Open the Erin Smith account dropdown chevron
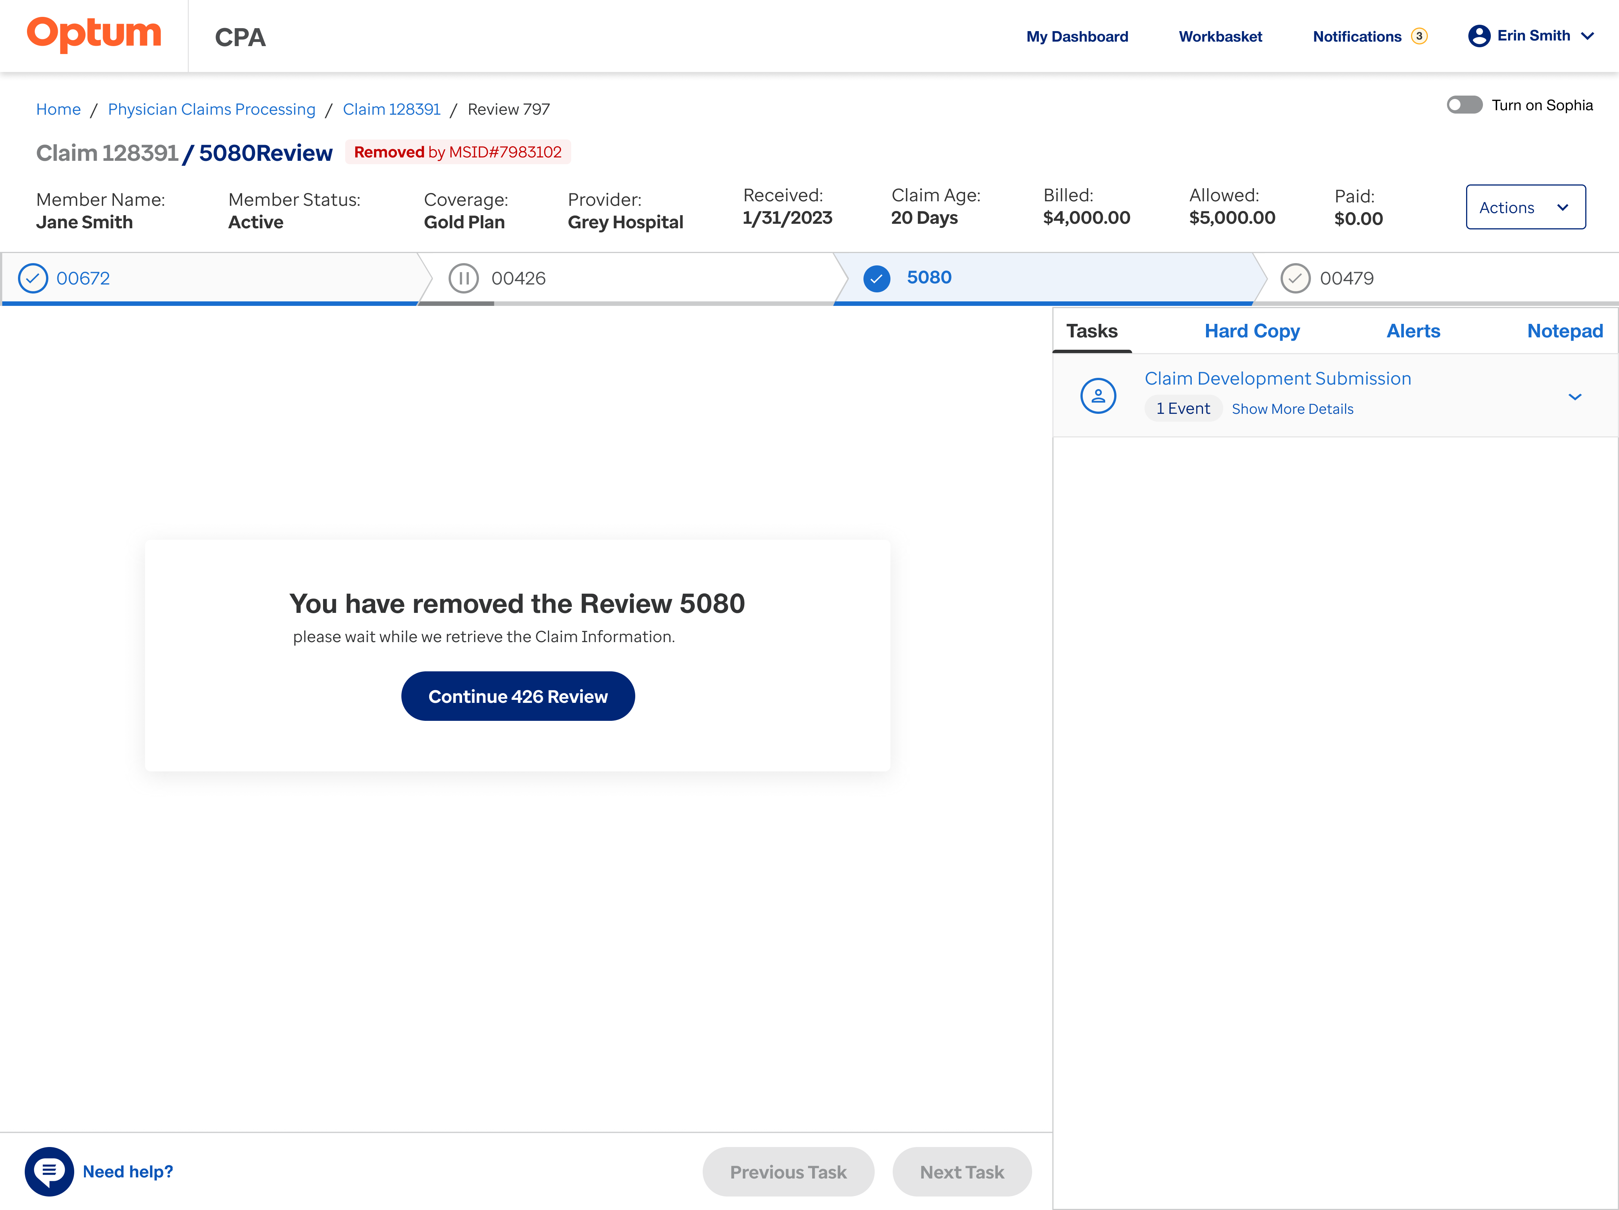 pos(1588,36)
